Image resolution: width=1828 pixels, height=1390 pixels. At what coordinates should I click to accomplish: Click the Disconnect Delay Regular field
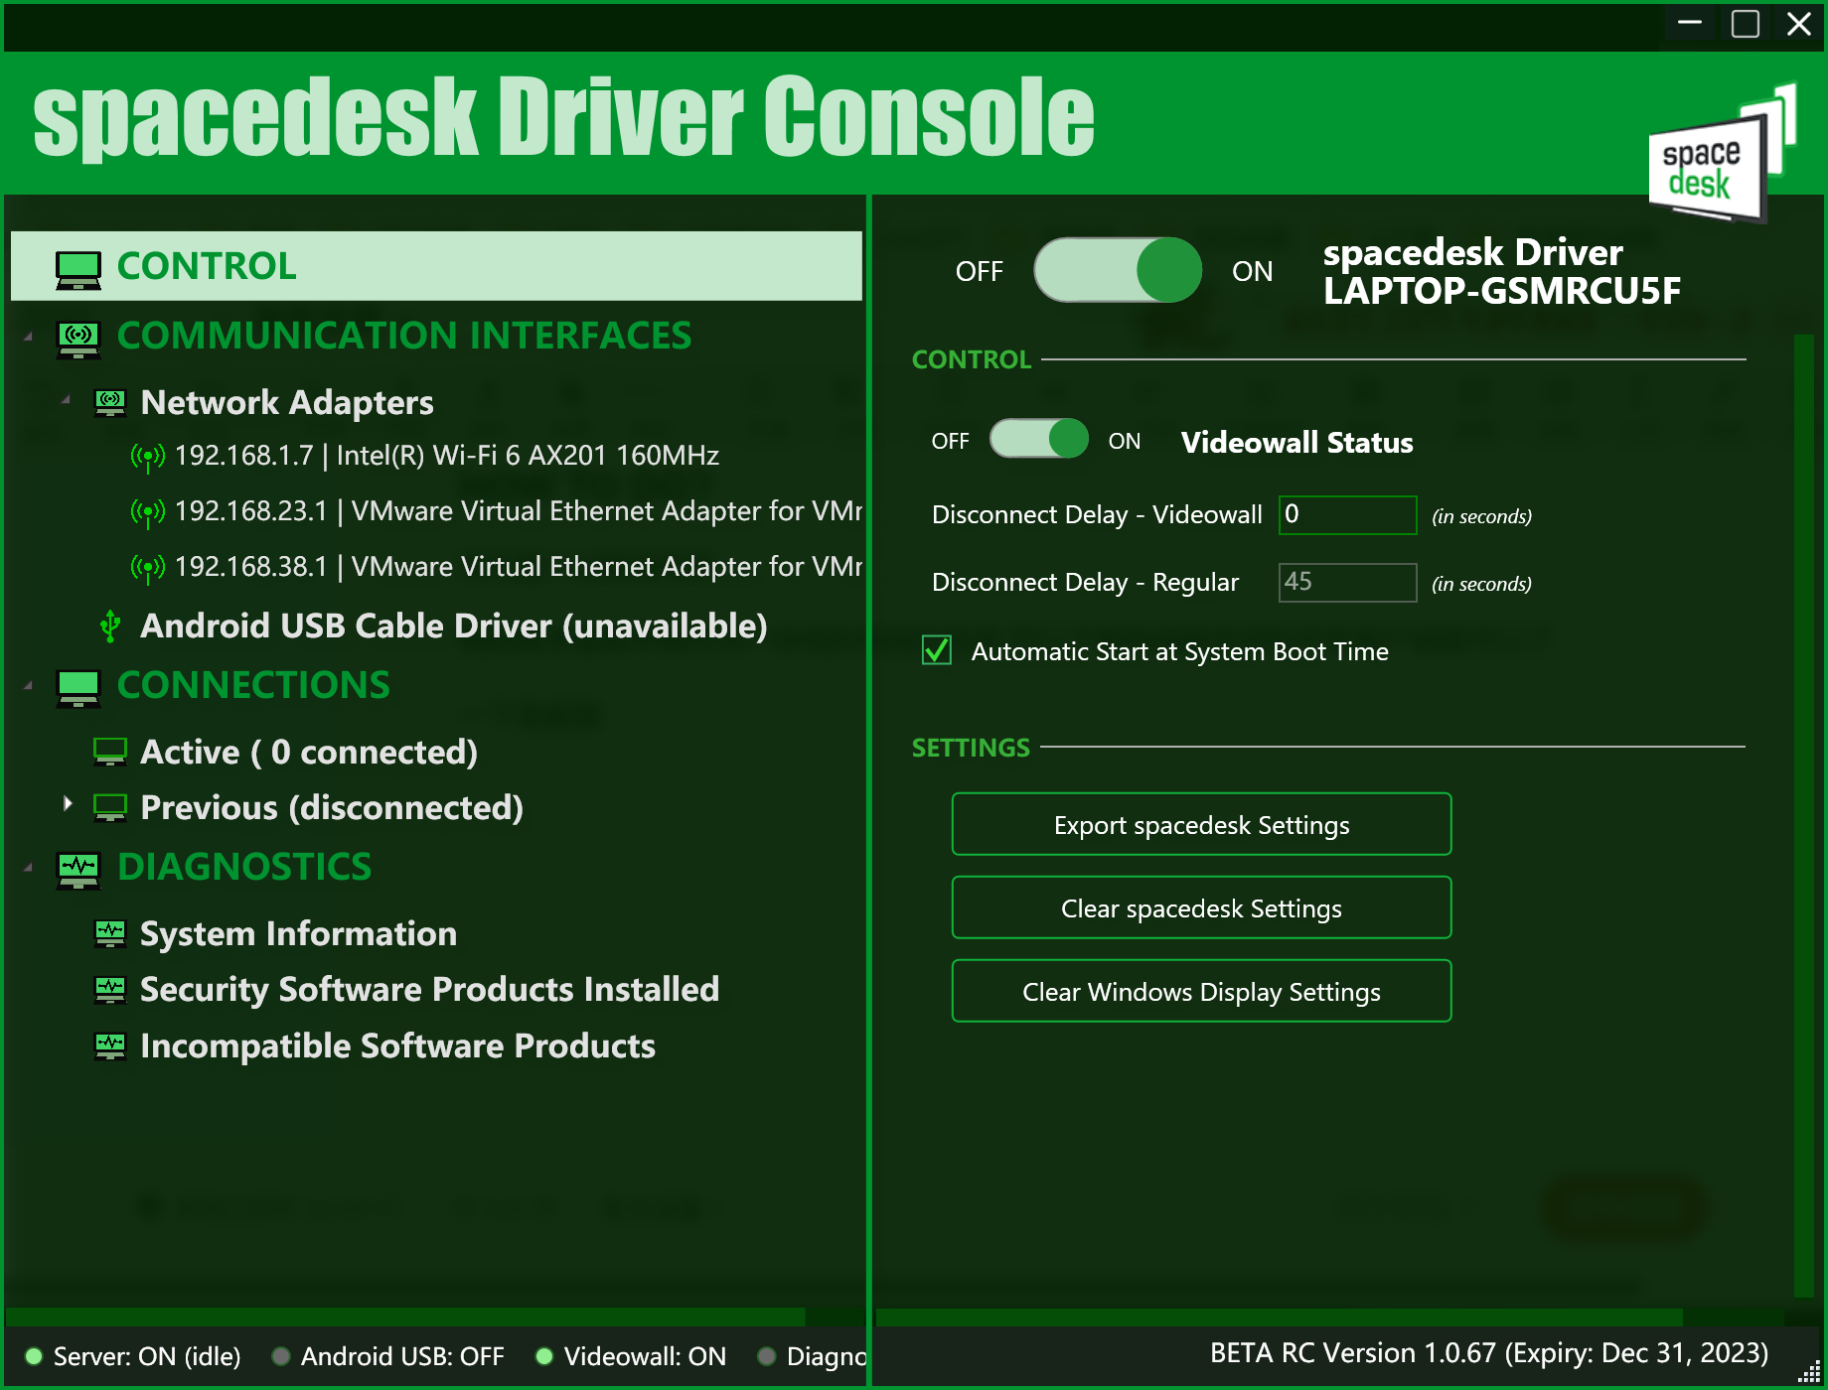[1347, 582]
